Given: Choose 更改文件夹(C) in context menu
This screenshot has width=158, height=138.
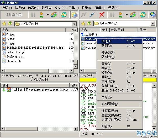Looking at the screenshot, I should point(120,120).
